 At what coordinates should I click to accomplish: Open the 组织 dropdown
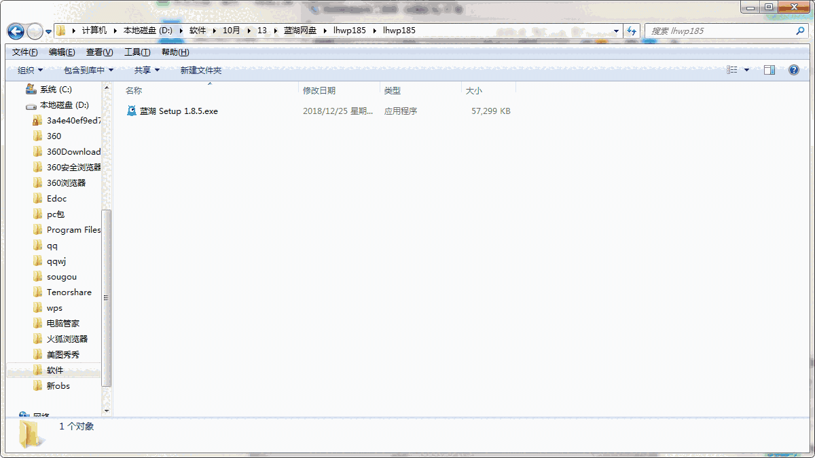pos(31,70)
